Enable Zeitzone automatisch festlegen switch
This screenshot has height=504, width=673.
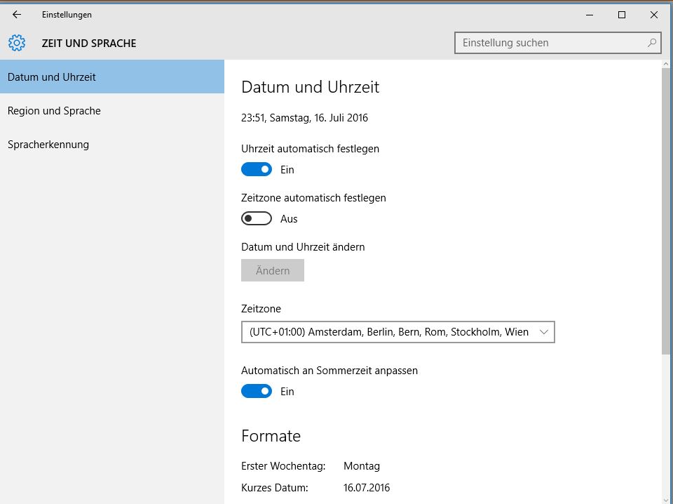coord(257,218)
